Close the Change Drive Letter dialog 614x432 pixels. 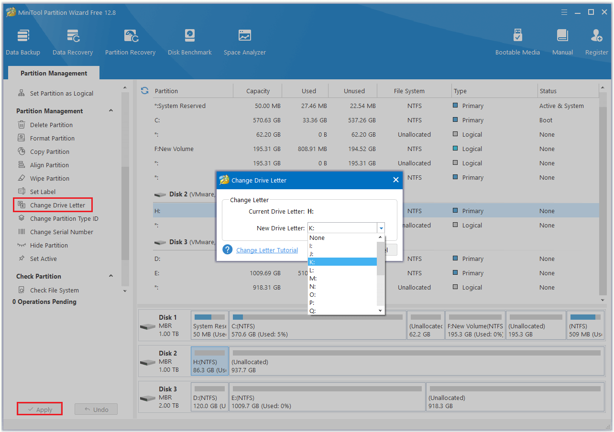click(395, 180)
